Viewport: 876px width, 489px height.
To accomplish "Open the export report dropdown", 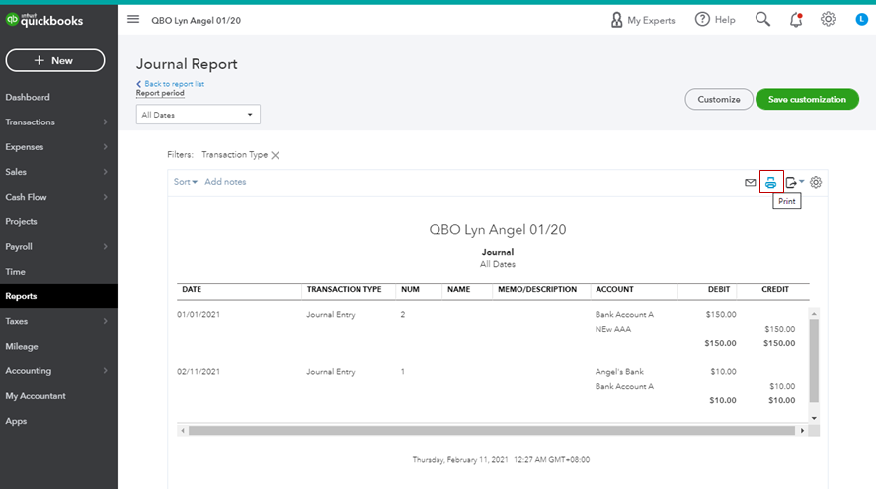I will pos(794,182).
